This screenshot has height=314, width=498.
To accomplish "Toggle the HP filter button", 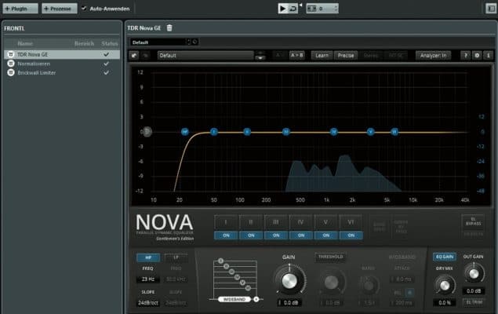I will pos(148,257).
